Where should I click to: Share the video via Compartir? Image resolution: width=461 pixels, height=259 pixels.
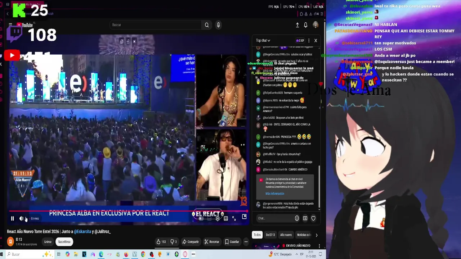(x=191, y=242)
